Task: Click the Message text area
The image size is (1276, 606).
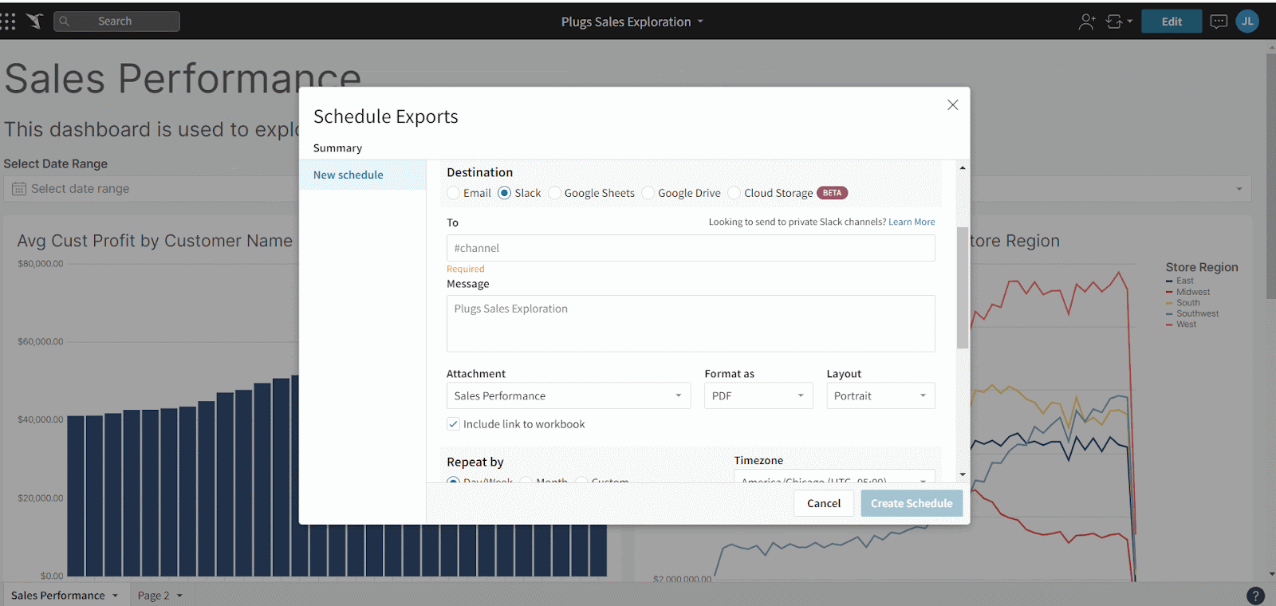Action: 691,324
